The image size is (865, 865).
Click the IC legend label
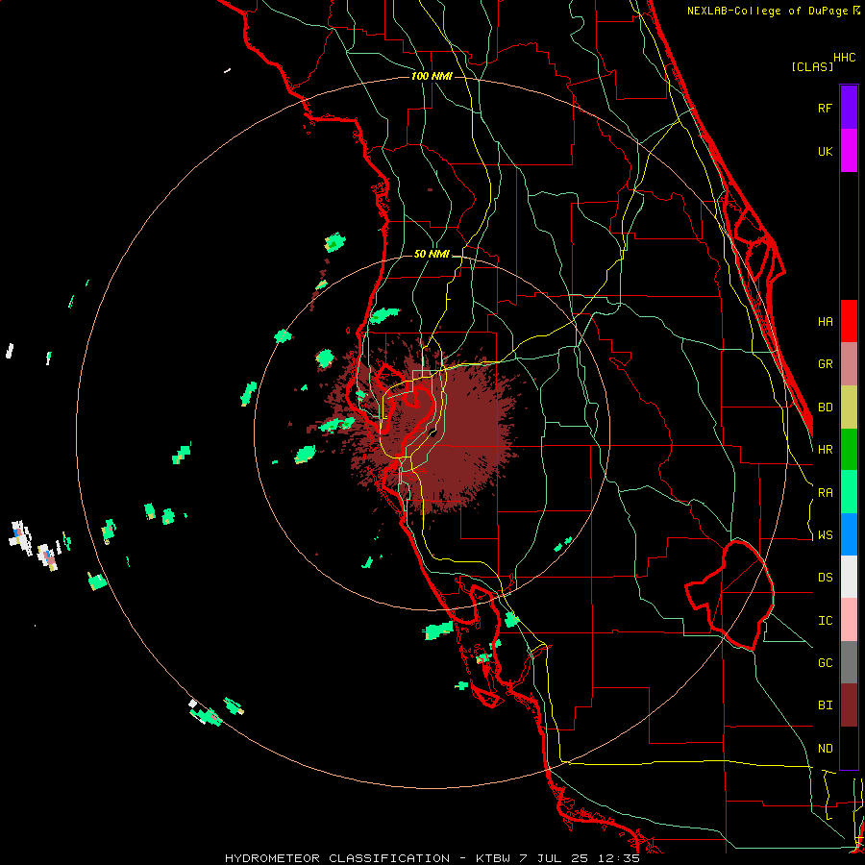pyautogui.click(x=825, y=621)
